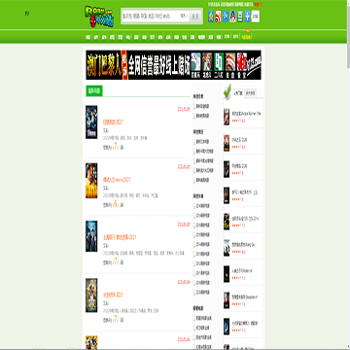Click the QQ penguin share icon

point(232,17)
